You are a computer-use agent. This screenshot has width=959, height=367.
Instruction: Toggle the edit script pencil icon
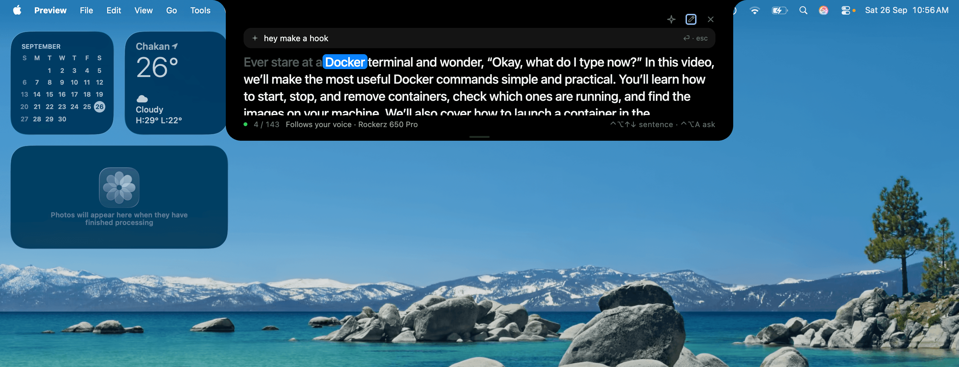point(691,19)
